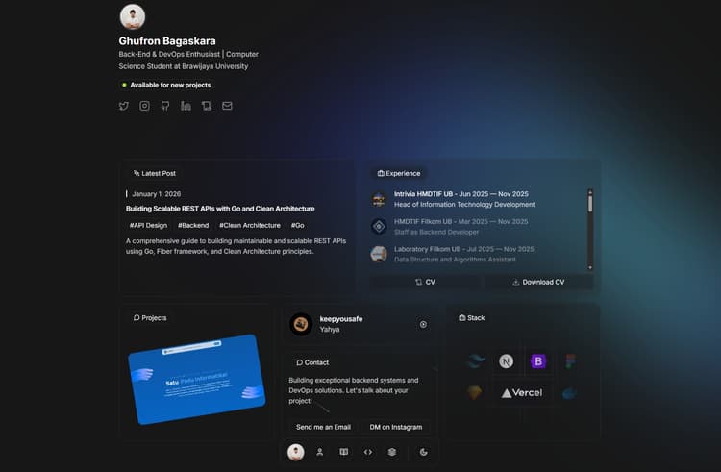Image resolution: width=721 pixels, height=472 pixels.
Task: Click the Tailwind CSS stack icon
Action: 475,361
